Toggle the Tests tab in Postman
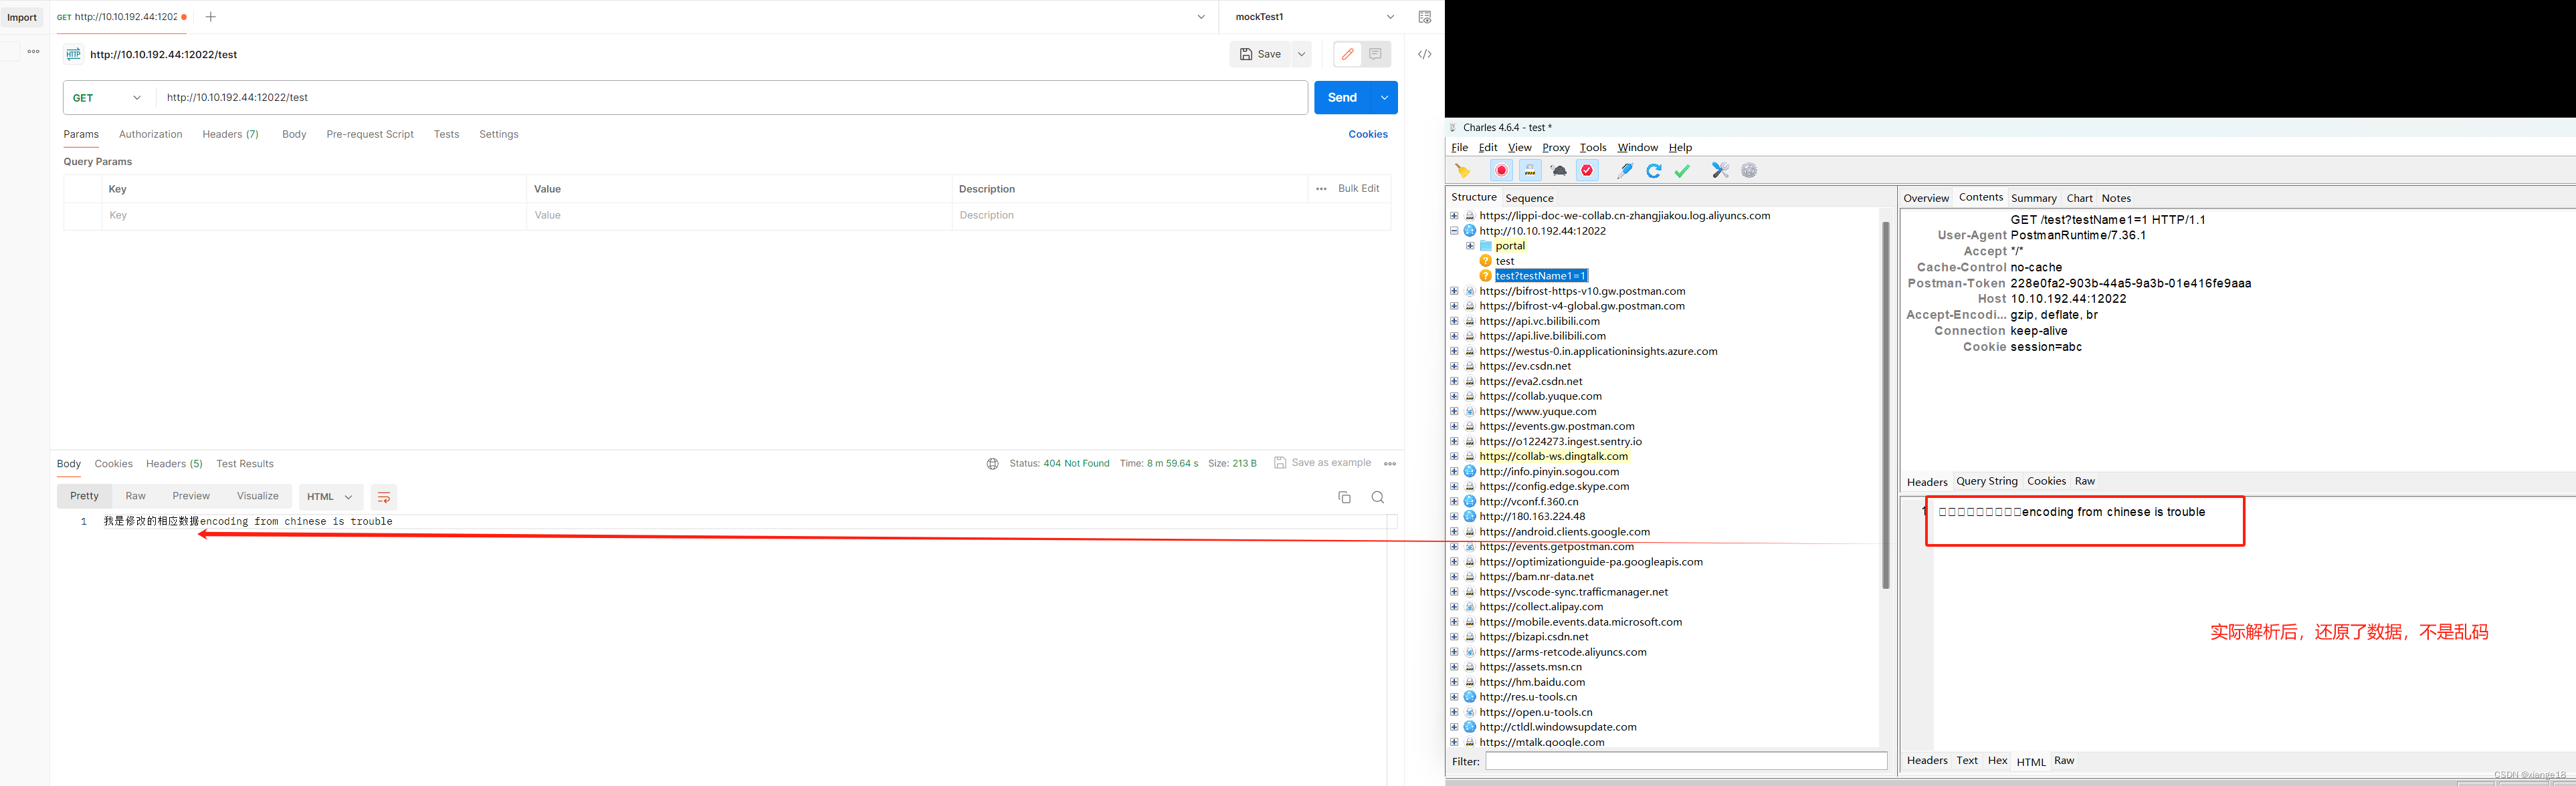Image resolution: width=2576 pixels, height=786 pixels. coord(445,133)
